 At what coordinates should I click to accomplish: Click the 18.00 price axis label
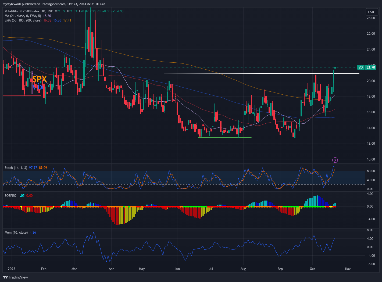(x=371, y=97)
